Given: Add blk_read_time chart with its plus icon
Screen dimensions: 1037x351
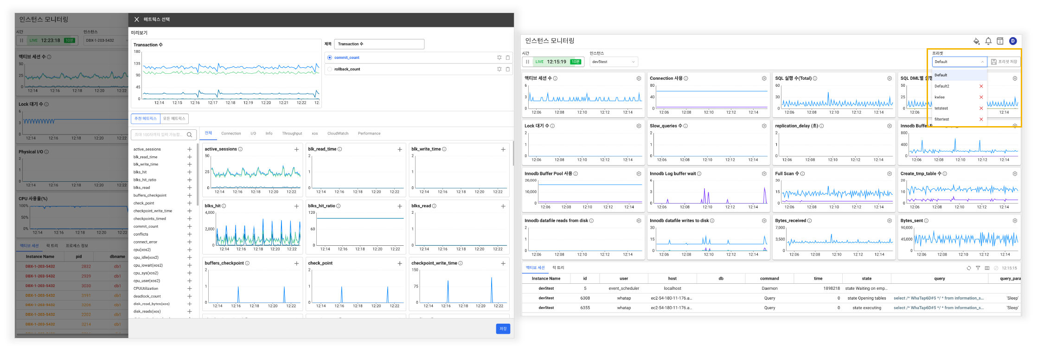Looking at the screenshot, I should click(400, 149).
